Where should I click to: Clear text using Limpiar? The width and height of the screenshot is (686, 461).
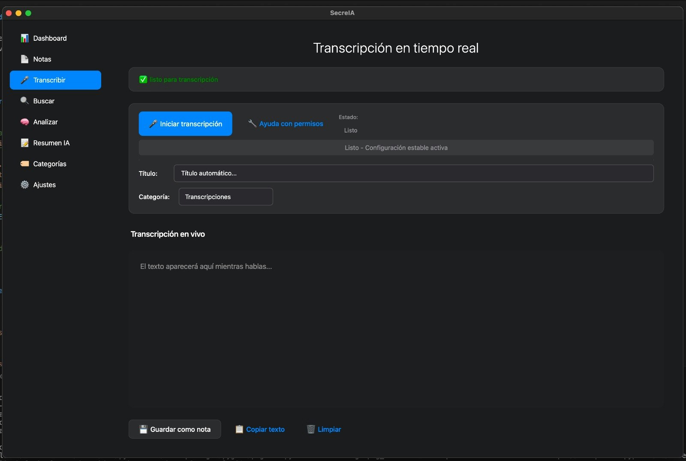point(324,429)
